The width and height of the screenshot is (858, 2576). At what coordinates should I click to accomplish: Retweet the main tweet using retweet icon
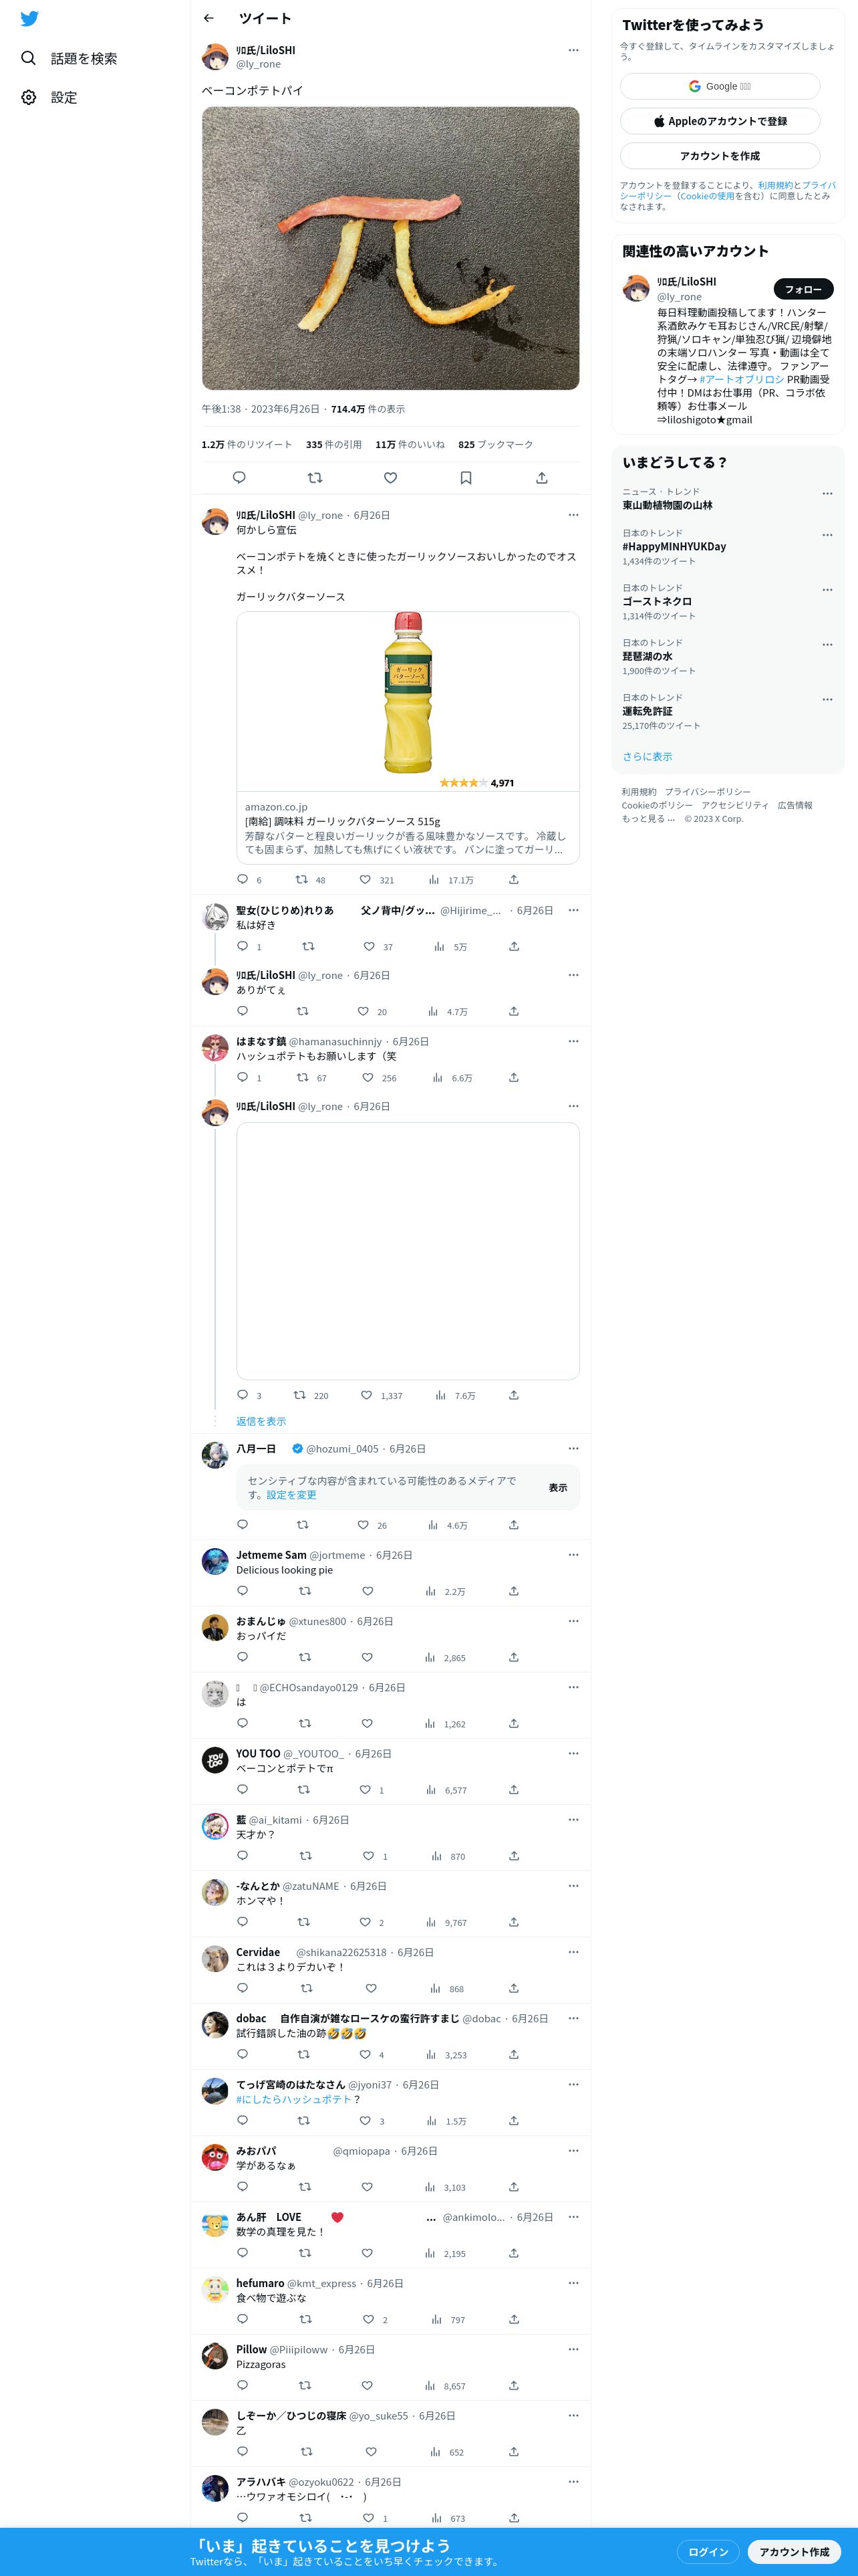[x=315, y=478]
